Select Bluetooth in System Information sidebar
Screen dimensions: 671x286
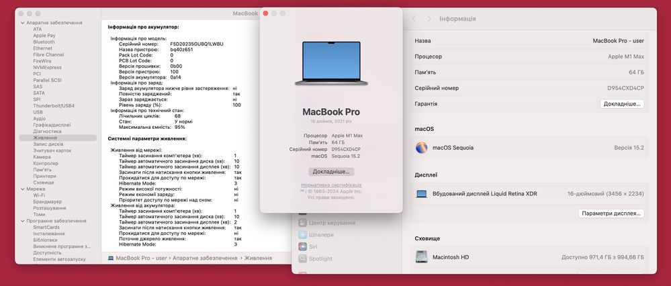44,42
